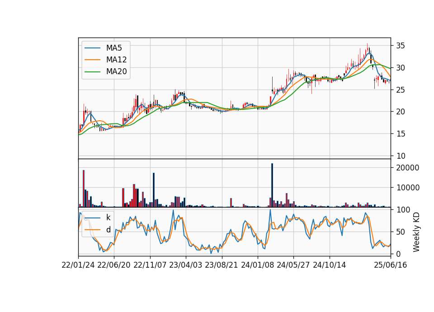Click the MA12 legend entry
Screen dimensions: 434x312
(106, 60)
